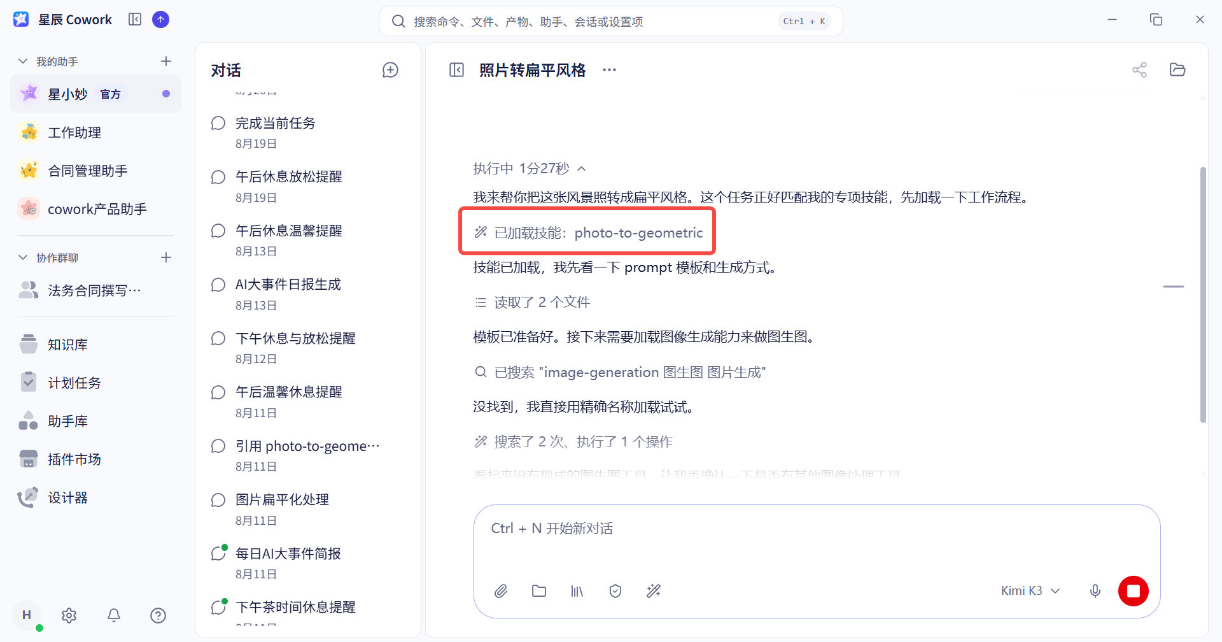Expand the 读取了 2 个文件 step
Image resolution: width=1222 pixels, height=642 pixels.
coord(533,303)
